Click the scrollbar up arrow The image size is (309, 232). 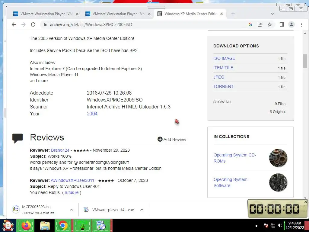coord(305,33)
